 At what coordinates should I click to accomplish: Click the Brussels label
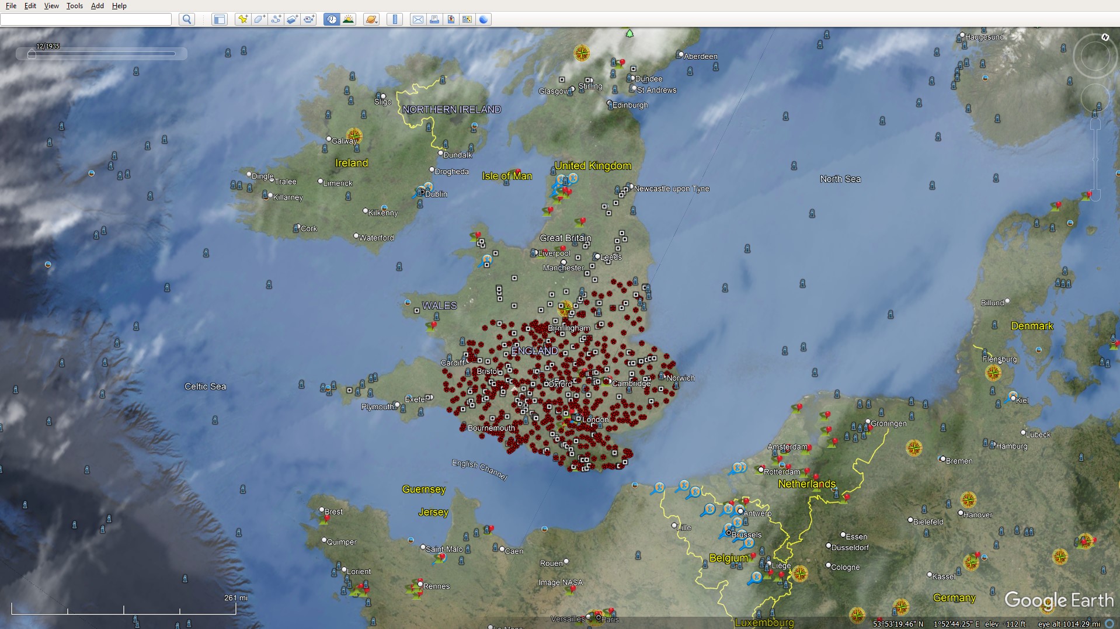(746, 534)
